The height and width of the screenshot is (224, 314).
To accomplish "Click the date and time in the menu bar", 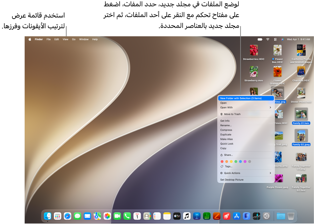I will point(298,39).
